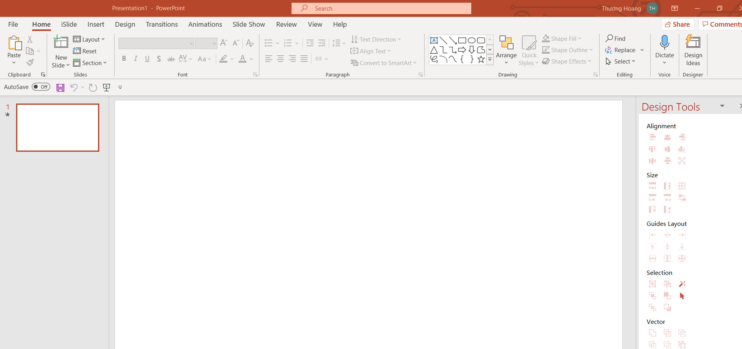This screenshot has height=349, width=742.
Task: Click the font color button
Action: [242, 59]
